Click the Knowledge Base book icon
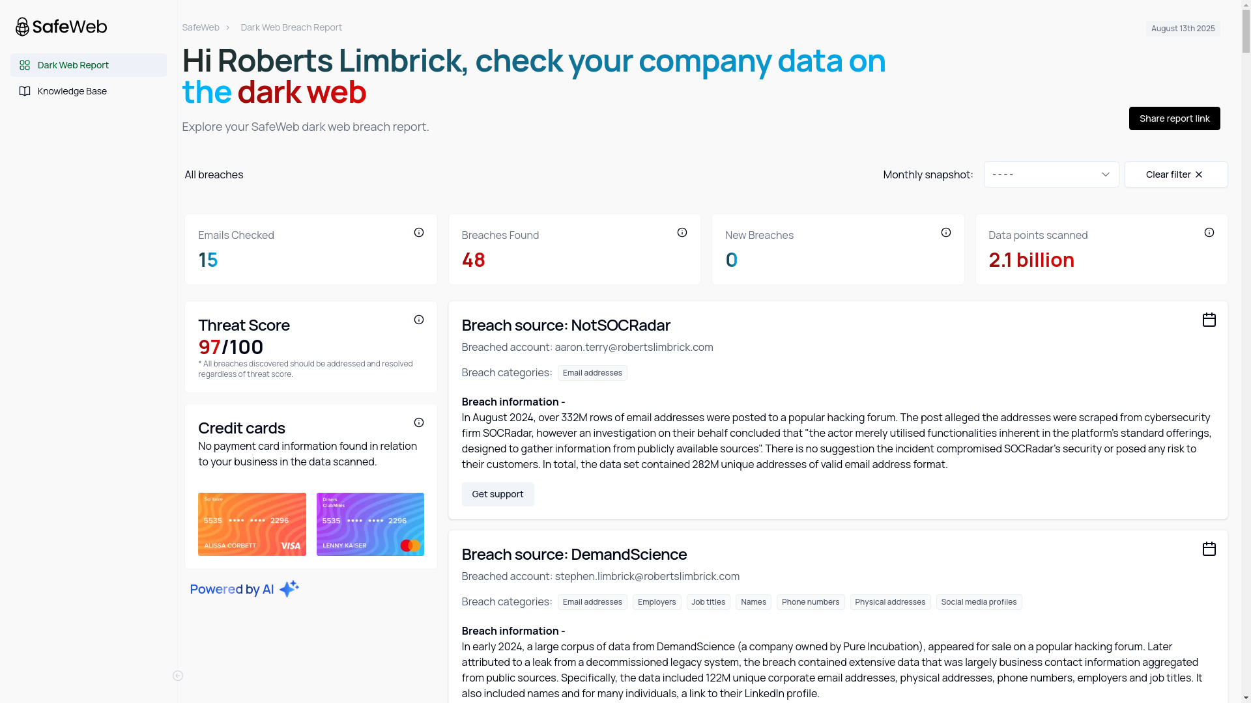 [25, 91]
